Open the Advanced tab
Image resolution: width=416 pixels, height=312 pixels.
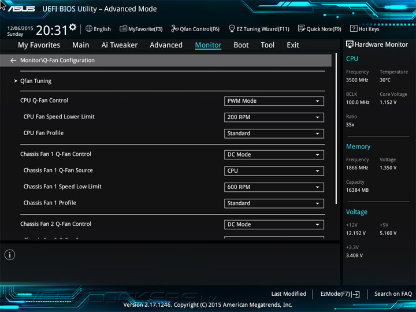pos(166,45)
